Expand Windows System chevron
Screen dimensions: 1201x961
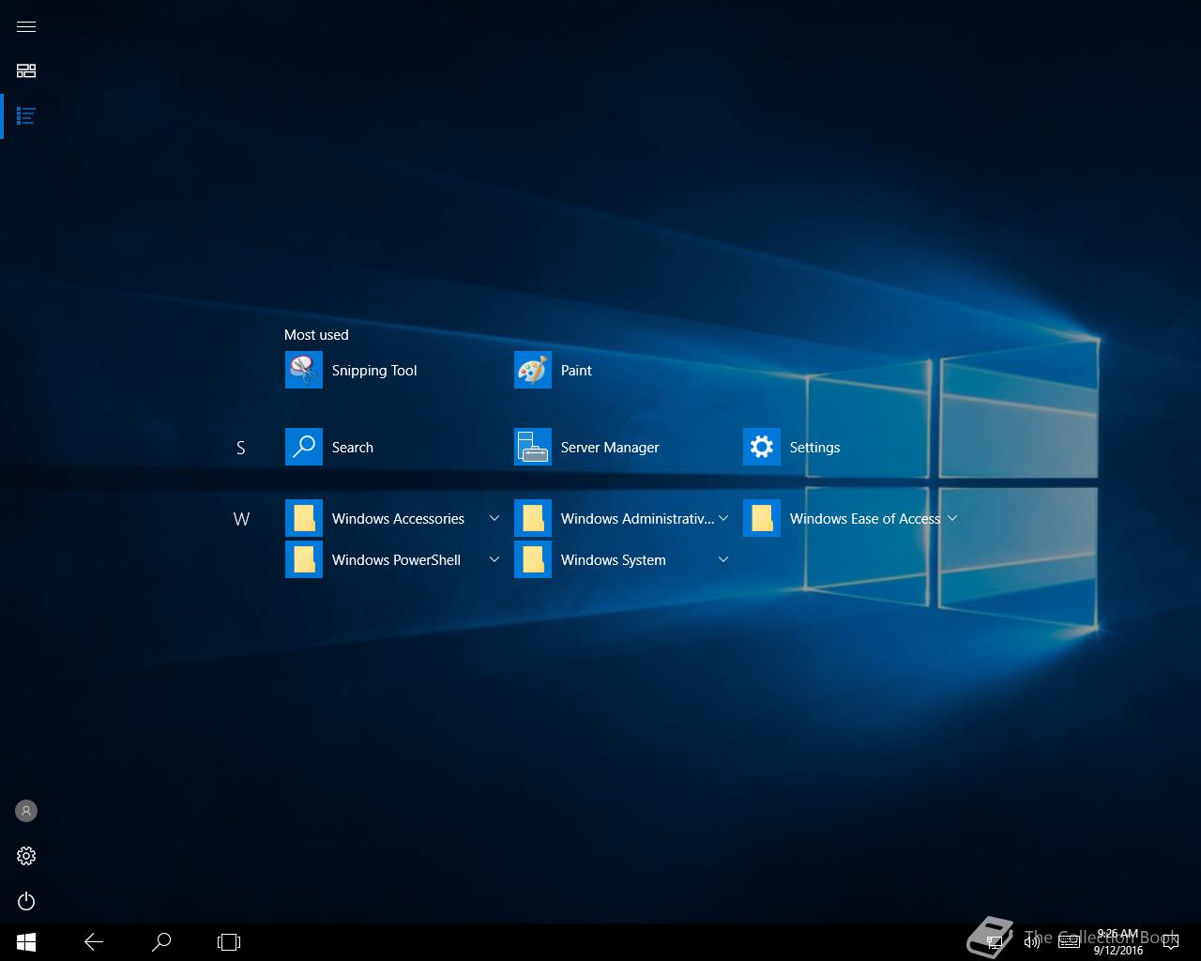(723, 559)
